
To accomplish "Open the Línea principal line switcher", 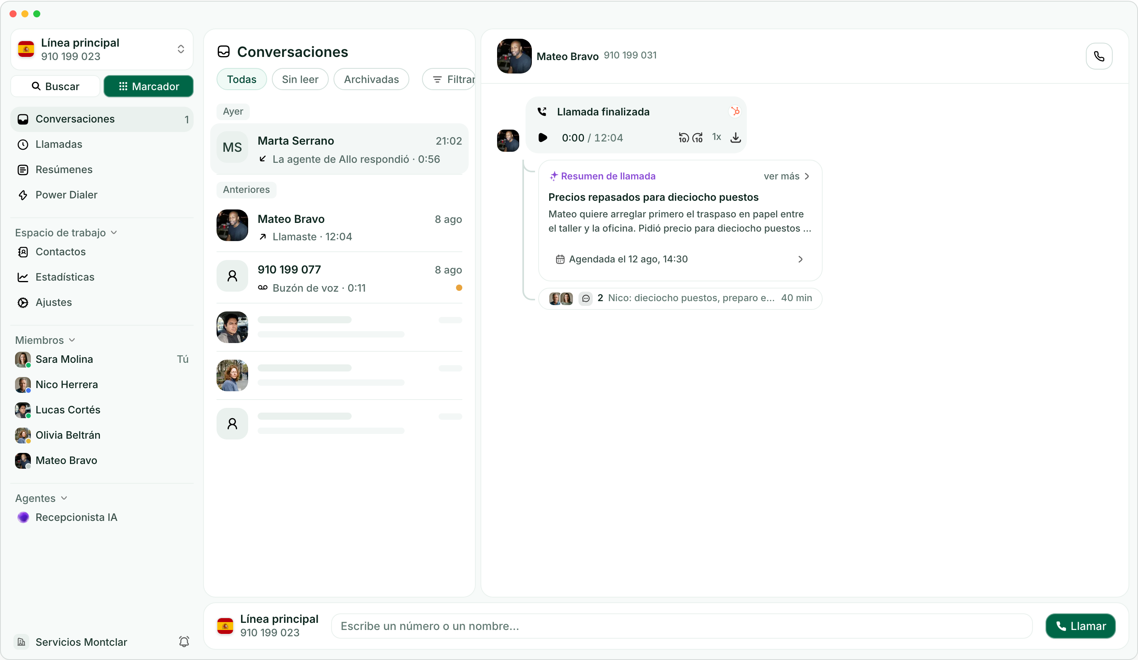I will tap(102, 49).
